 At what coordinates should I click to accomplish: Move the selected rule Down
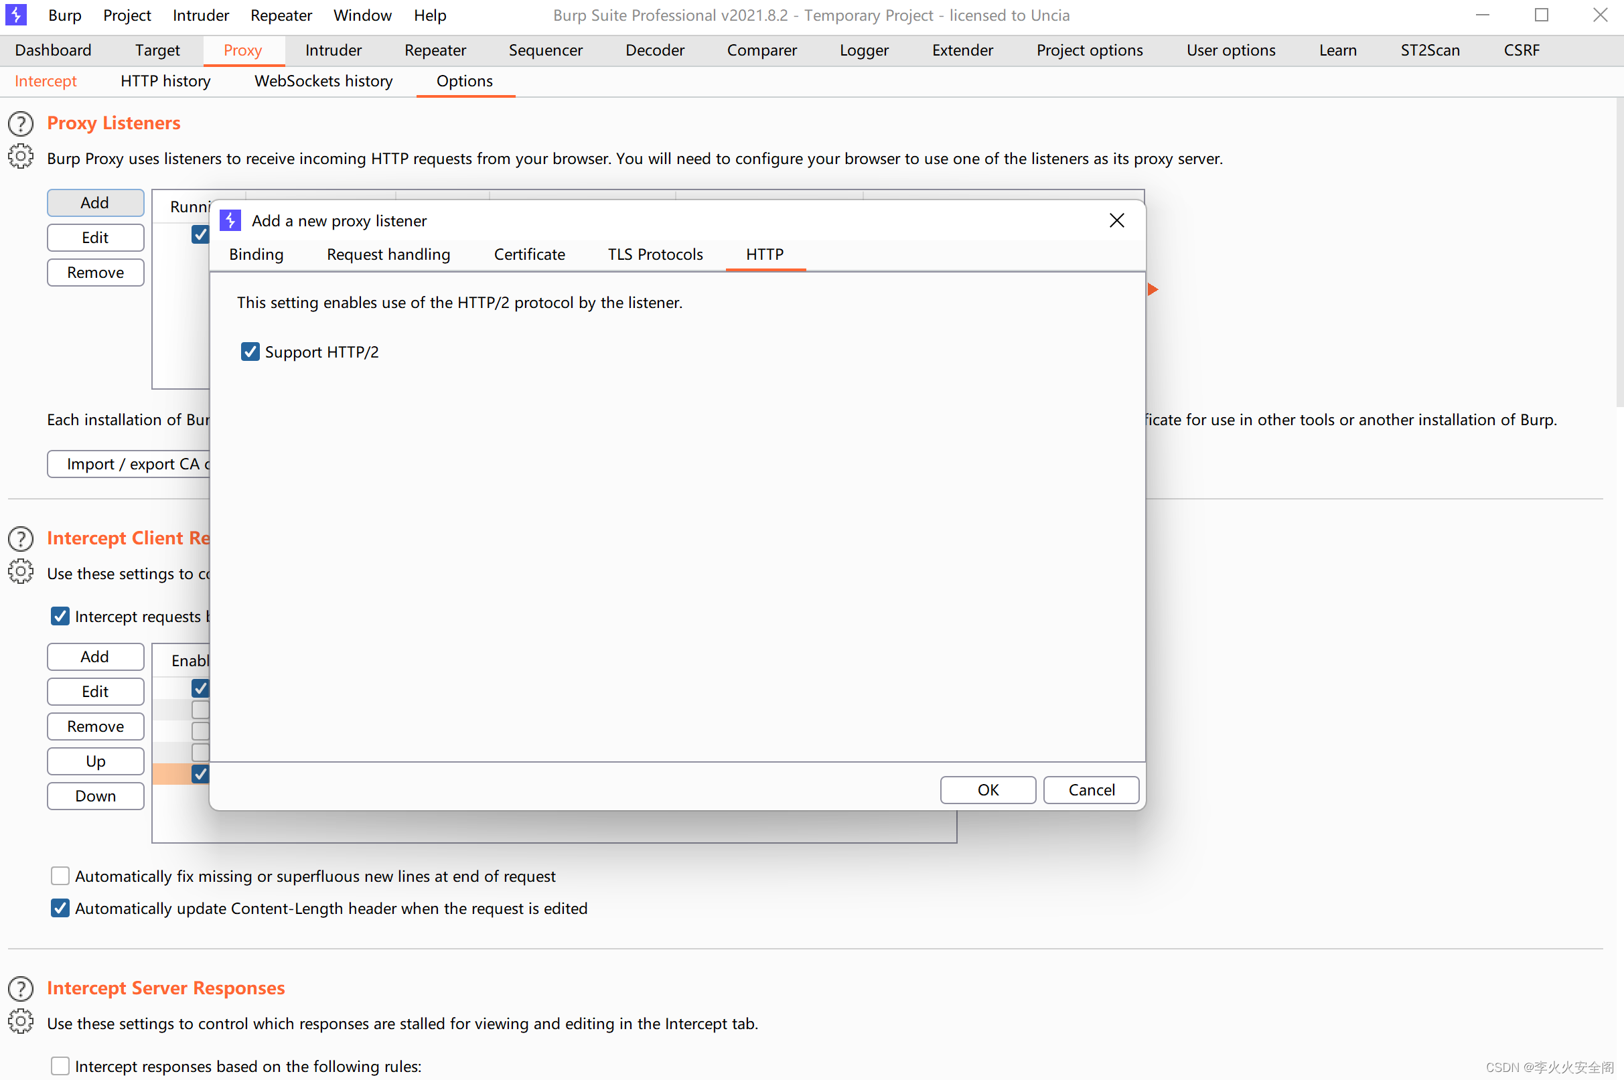pos(96,796)
